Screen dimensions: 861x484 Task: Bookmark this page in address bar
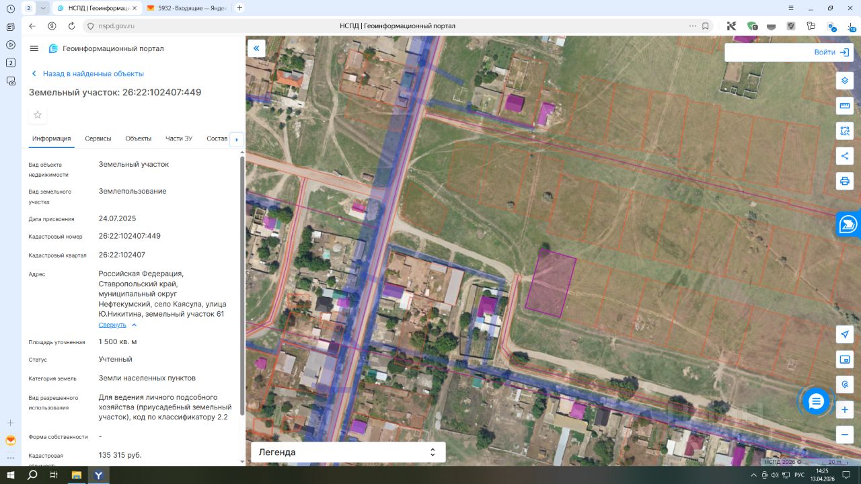[705, 26]
